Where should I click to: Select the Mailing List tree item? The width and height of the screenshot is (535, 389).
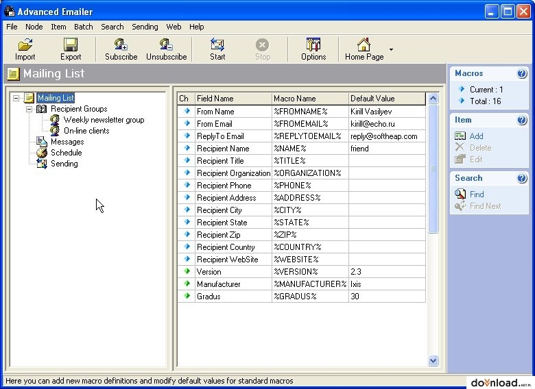point(56,98)
